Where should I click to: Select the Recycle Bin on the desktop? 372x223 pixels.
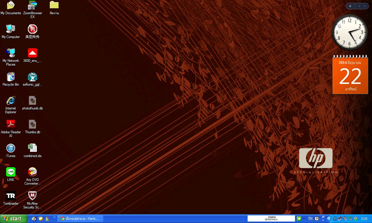pyautogui.click(x=11, y=79)
